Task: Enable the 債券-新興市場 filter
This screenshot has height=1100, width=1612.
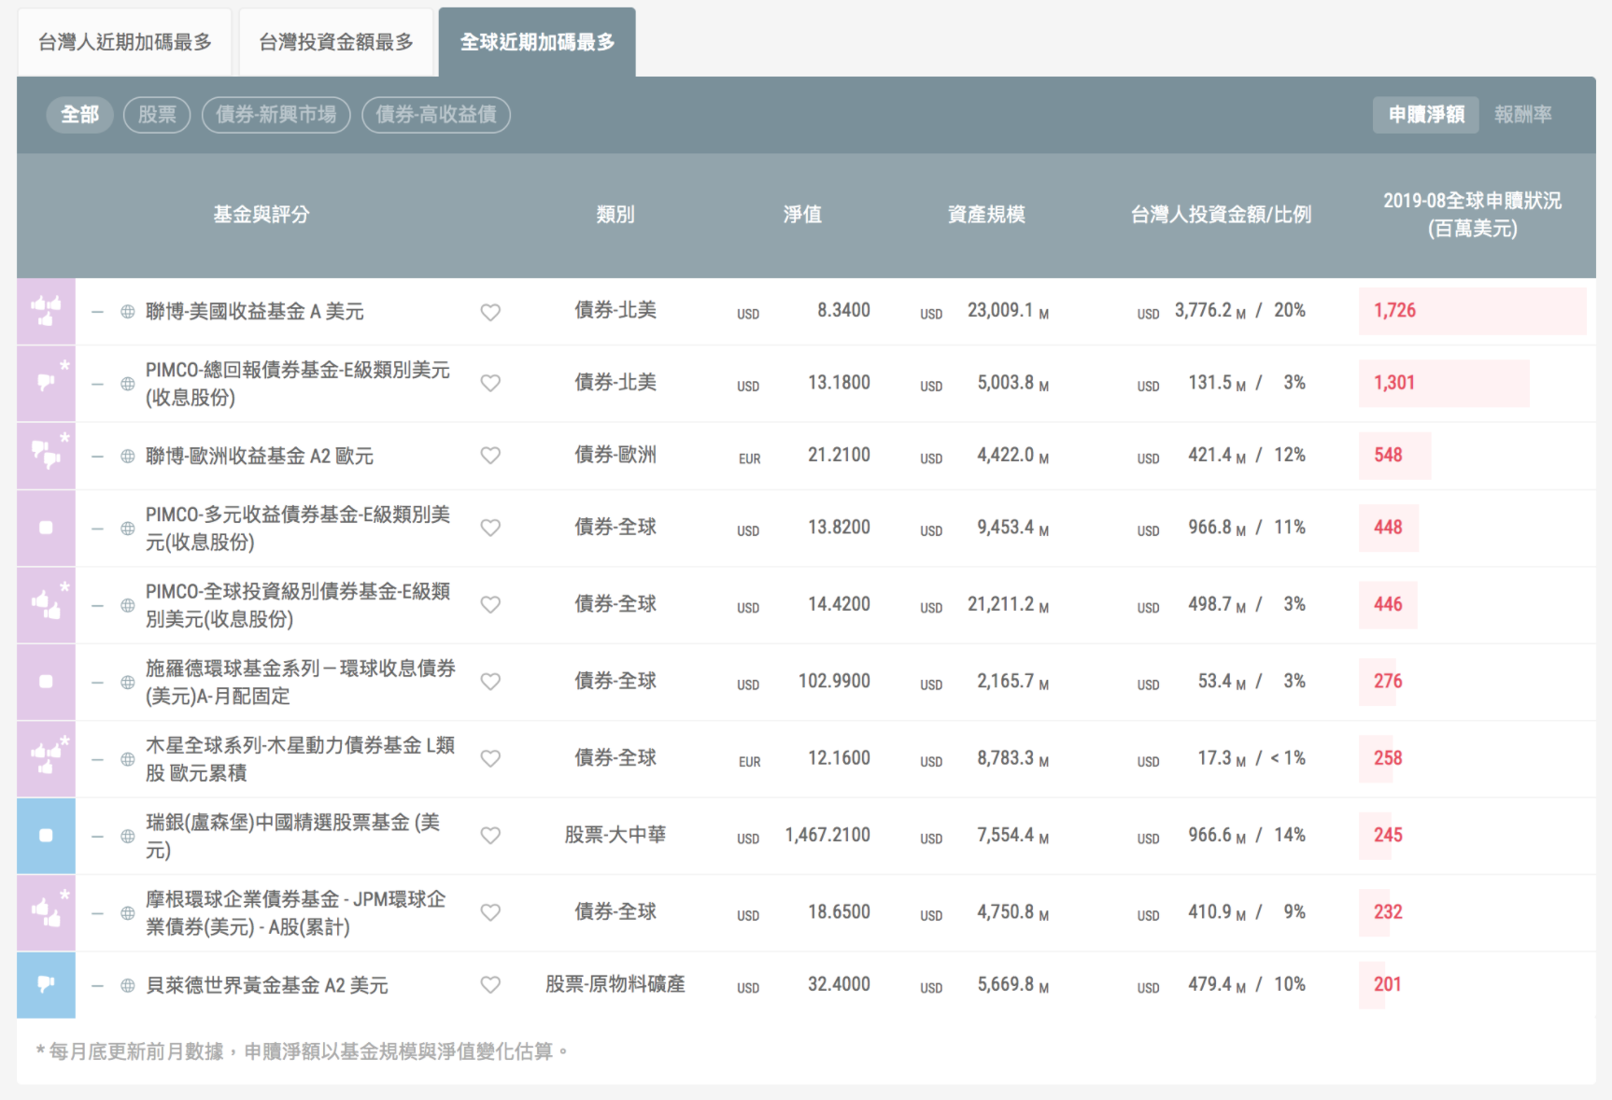Action: [x=276, y=115]
